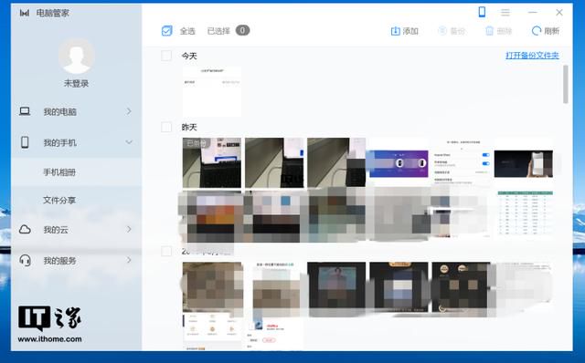Check the third date group checkbox
The width and height of the screenshot is (585, 363).
tap(166, 252)
